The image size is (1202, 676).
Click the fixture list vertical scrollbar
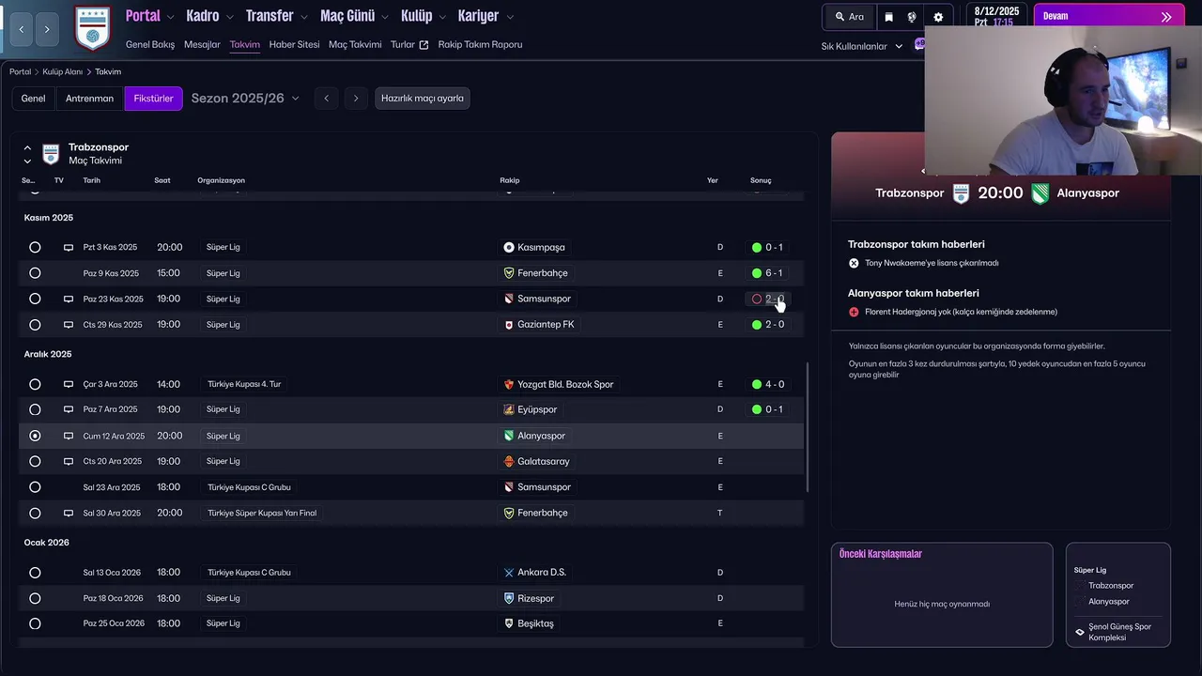[x=808, y=428]
